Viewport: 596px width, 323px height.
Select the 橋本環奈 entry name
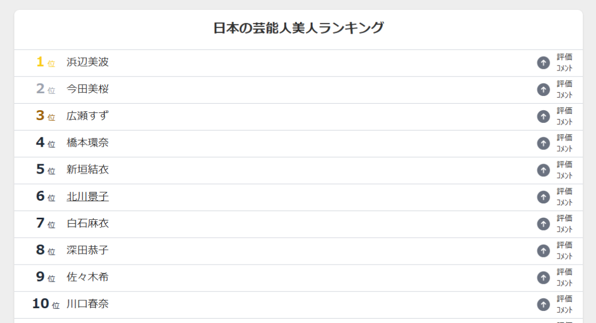[x=88, y=143]
